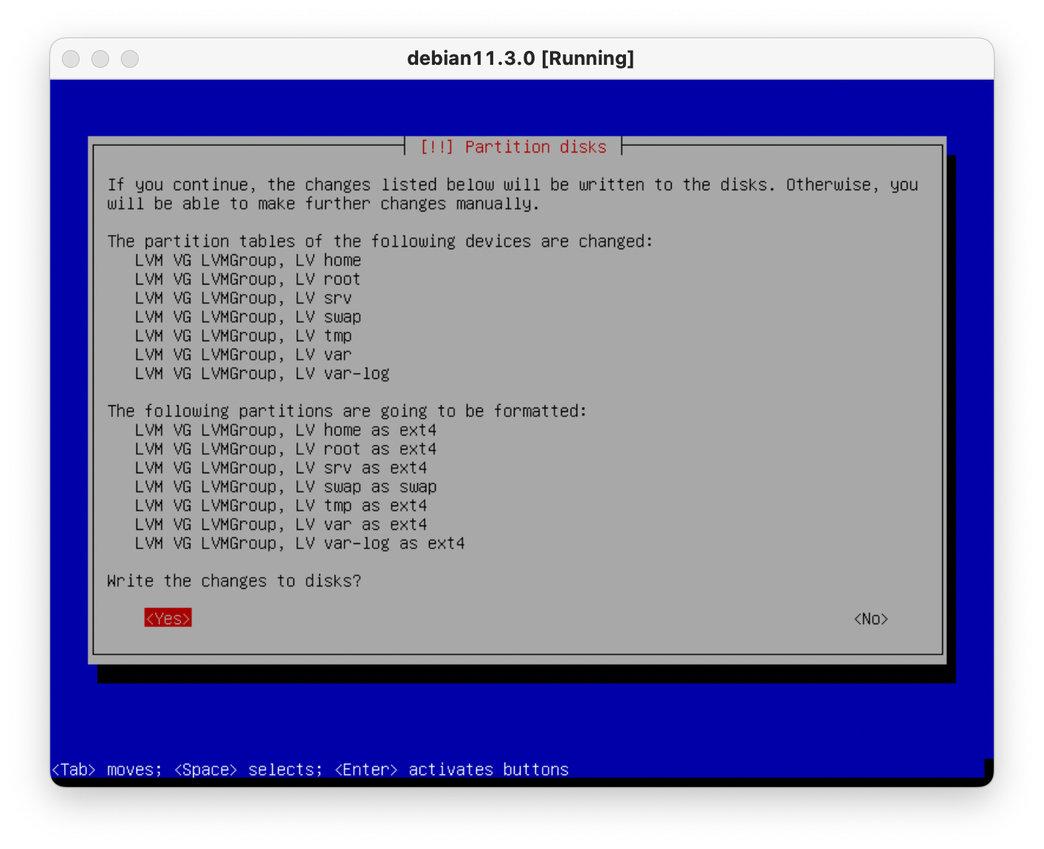Image resolution: width=1044 pixels, height=849 pixels.
Task: Select the 'LV var-log as ext4' entry
Action: point(299,544)
